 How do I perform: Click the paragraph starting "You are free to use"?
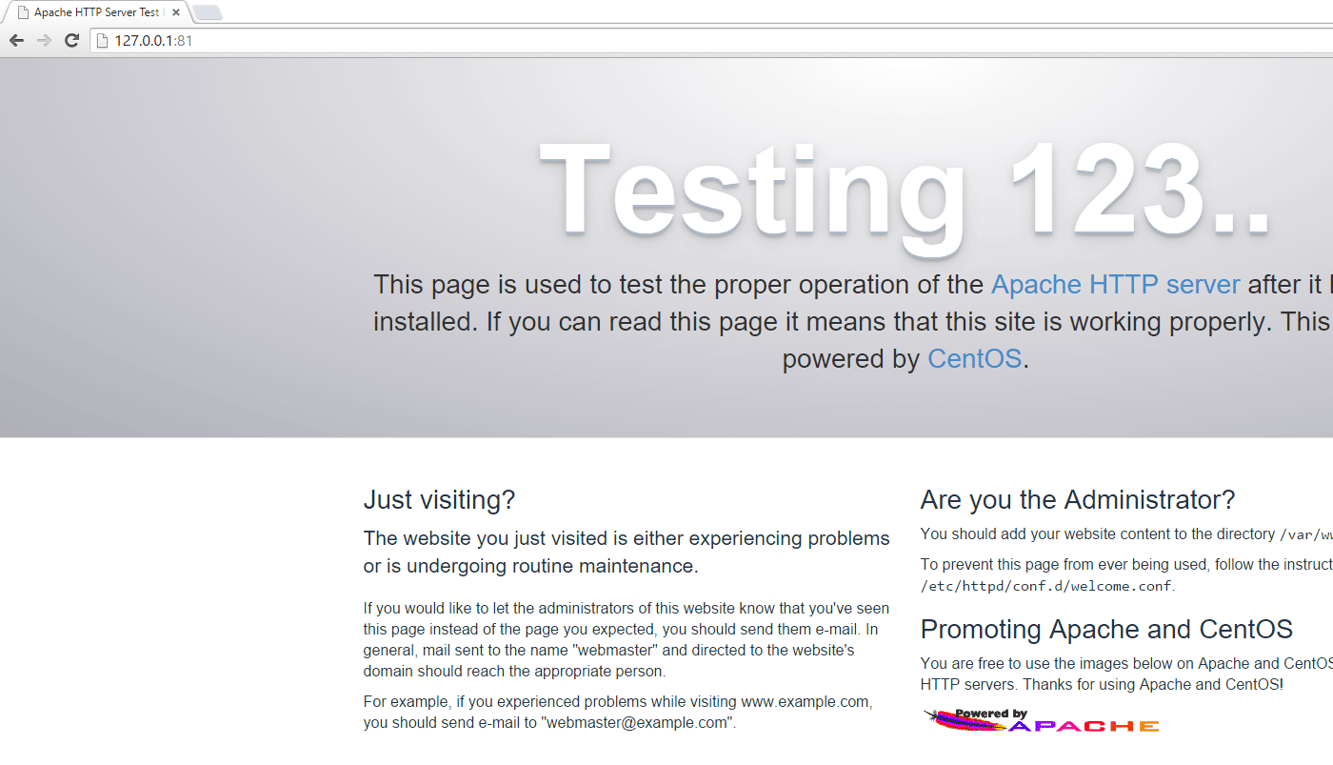(x=1126, y=674)
